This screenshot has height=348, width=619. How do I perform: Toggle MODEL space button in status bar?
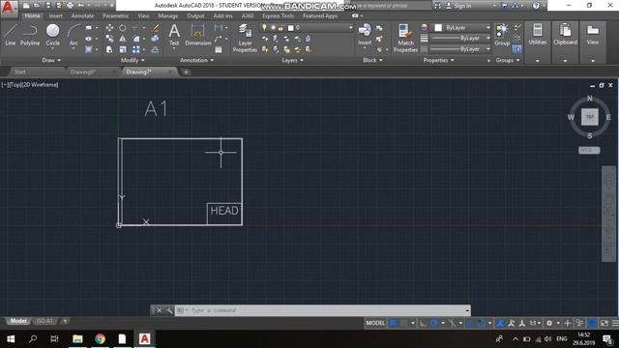pos(375,323)
